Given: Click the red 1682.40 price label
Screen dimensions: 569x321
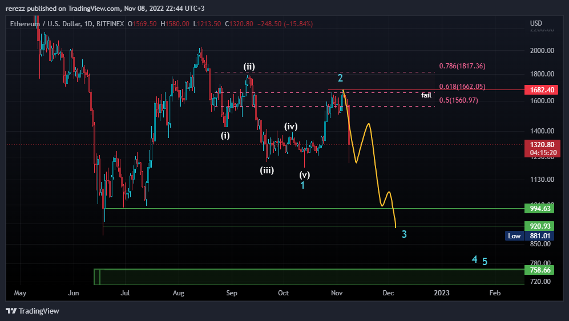Looking at the screenshot, I should tap(542, 90).
